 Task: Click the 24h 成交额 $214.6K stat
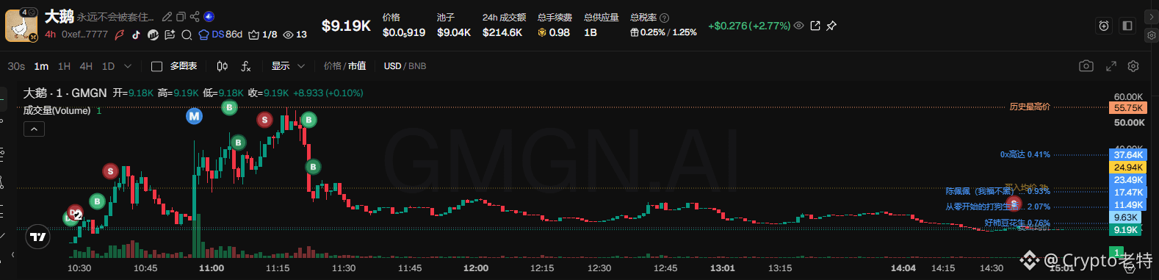pyautogui.click(x=503, y=25)
